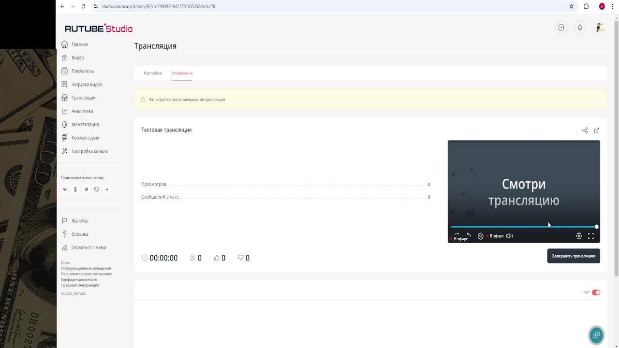619x348 pixels.
Task: Open Комментарии section in sidebar
Action: 80,138
